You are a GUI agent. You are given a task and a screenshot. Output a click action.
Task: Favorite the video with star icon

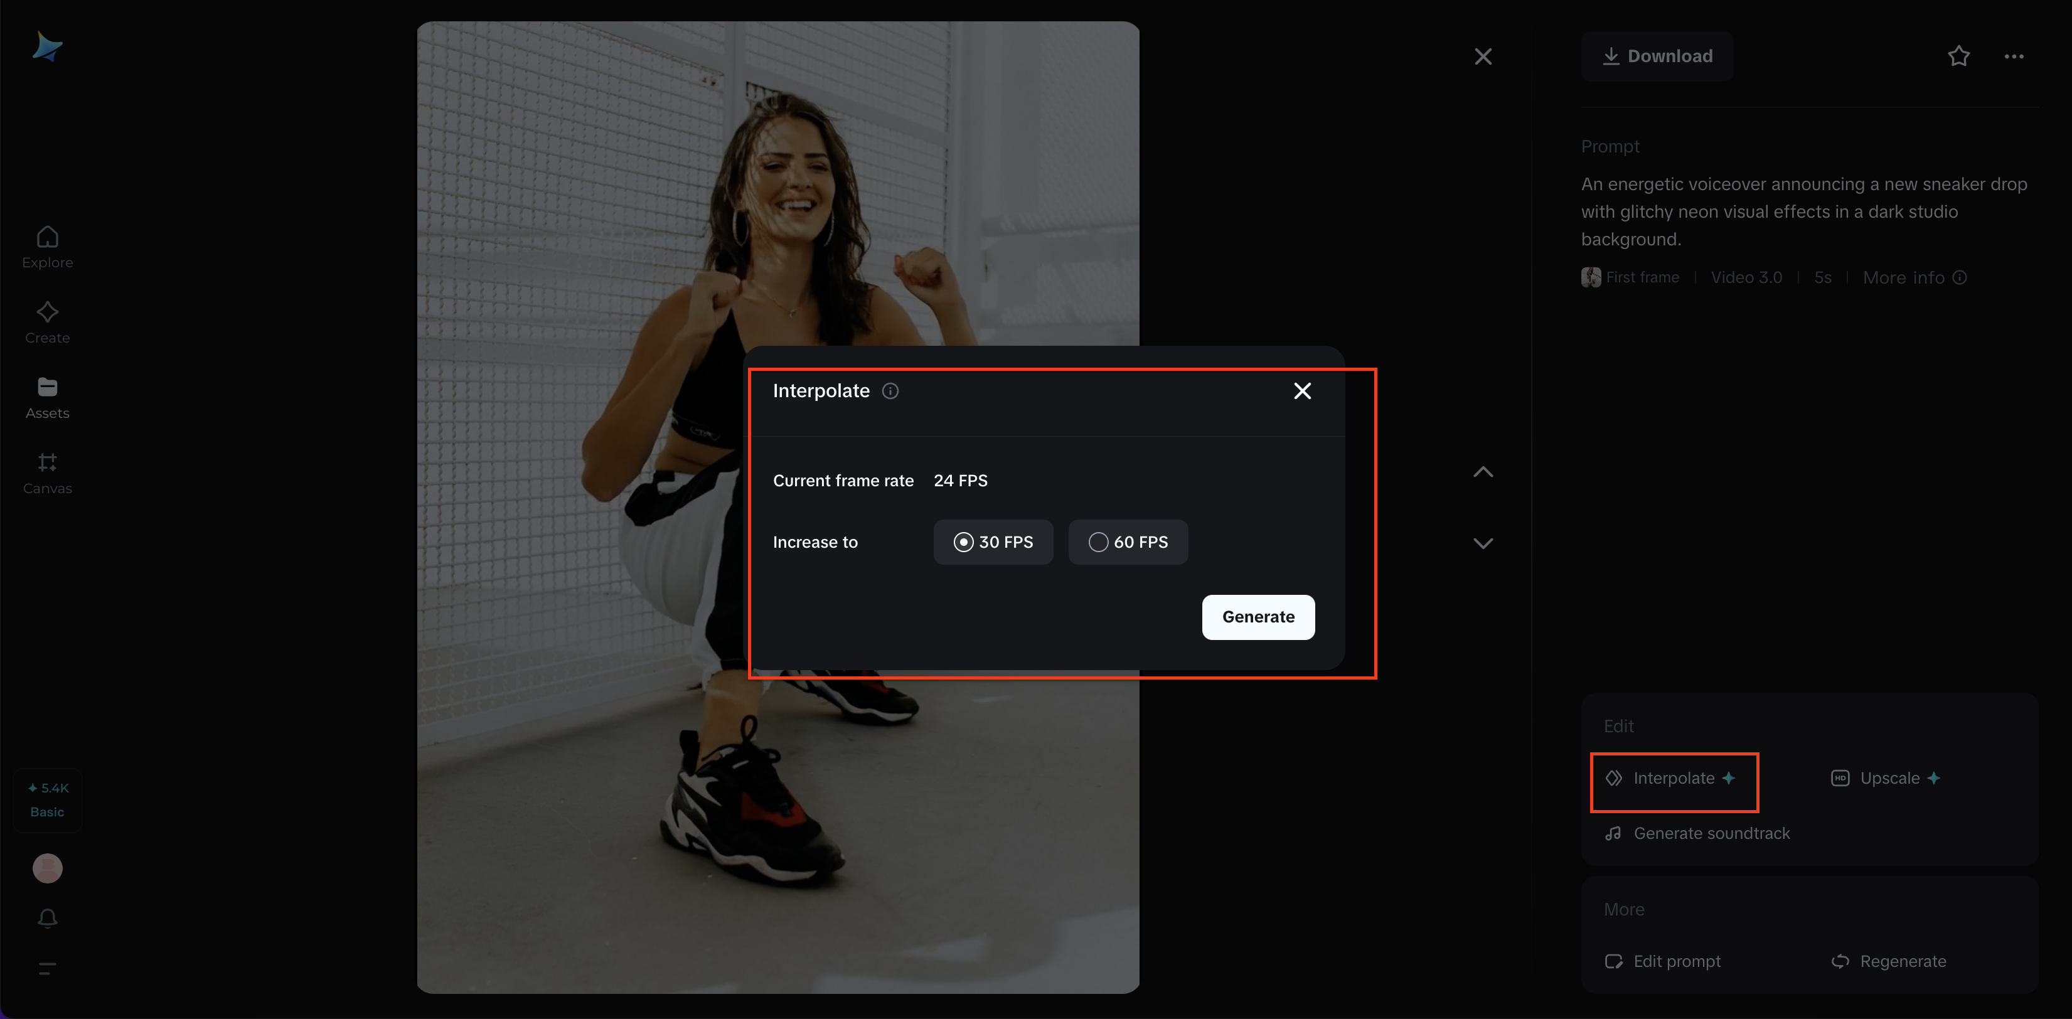click(x=1958, y=56)
